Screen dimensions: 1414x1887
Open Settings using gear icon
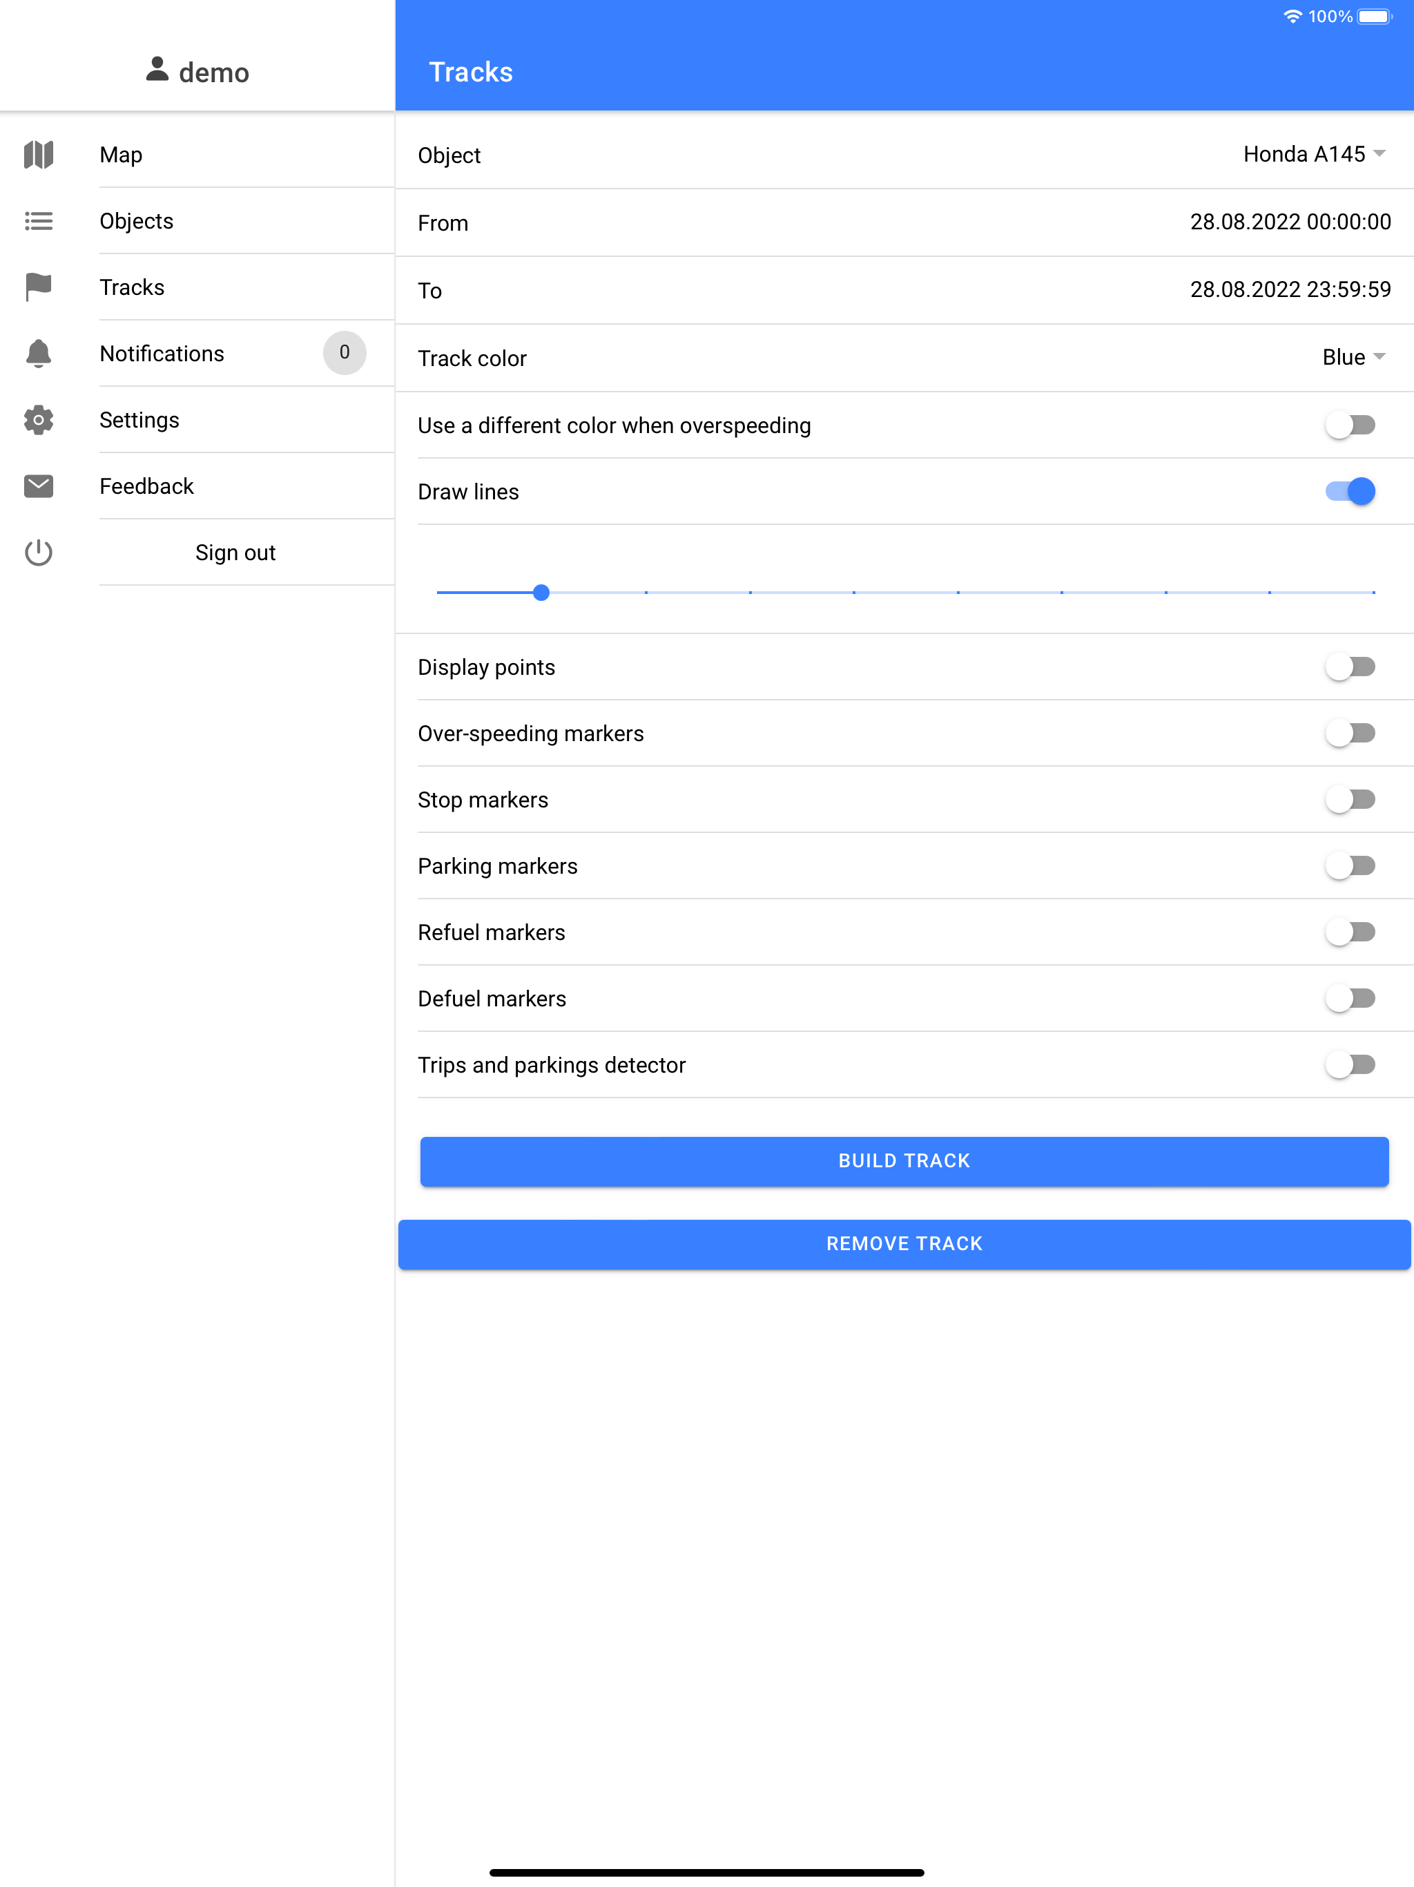[x=39, y=420]
